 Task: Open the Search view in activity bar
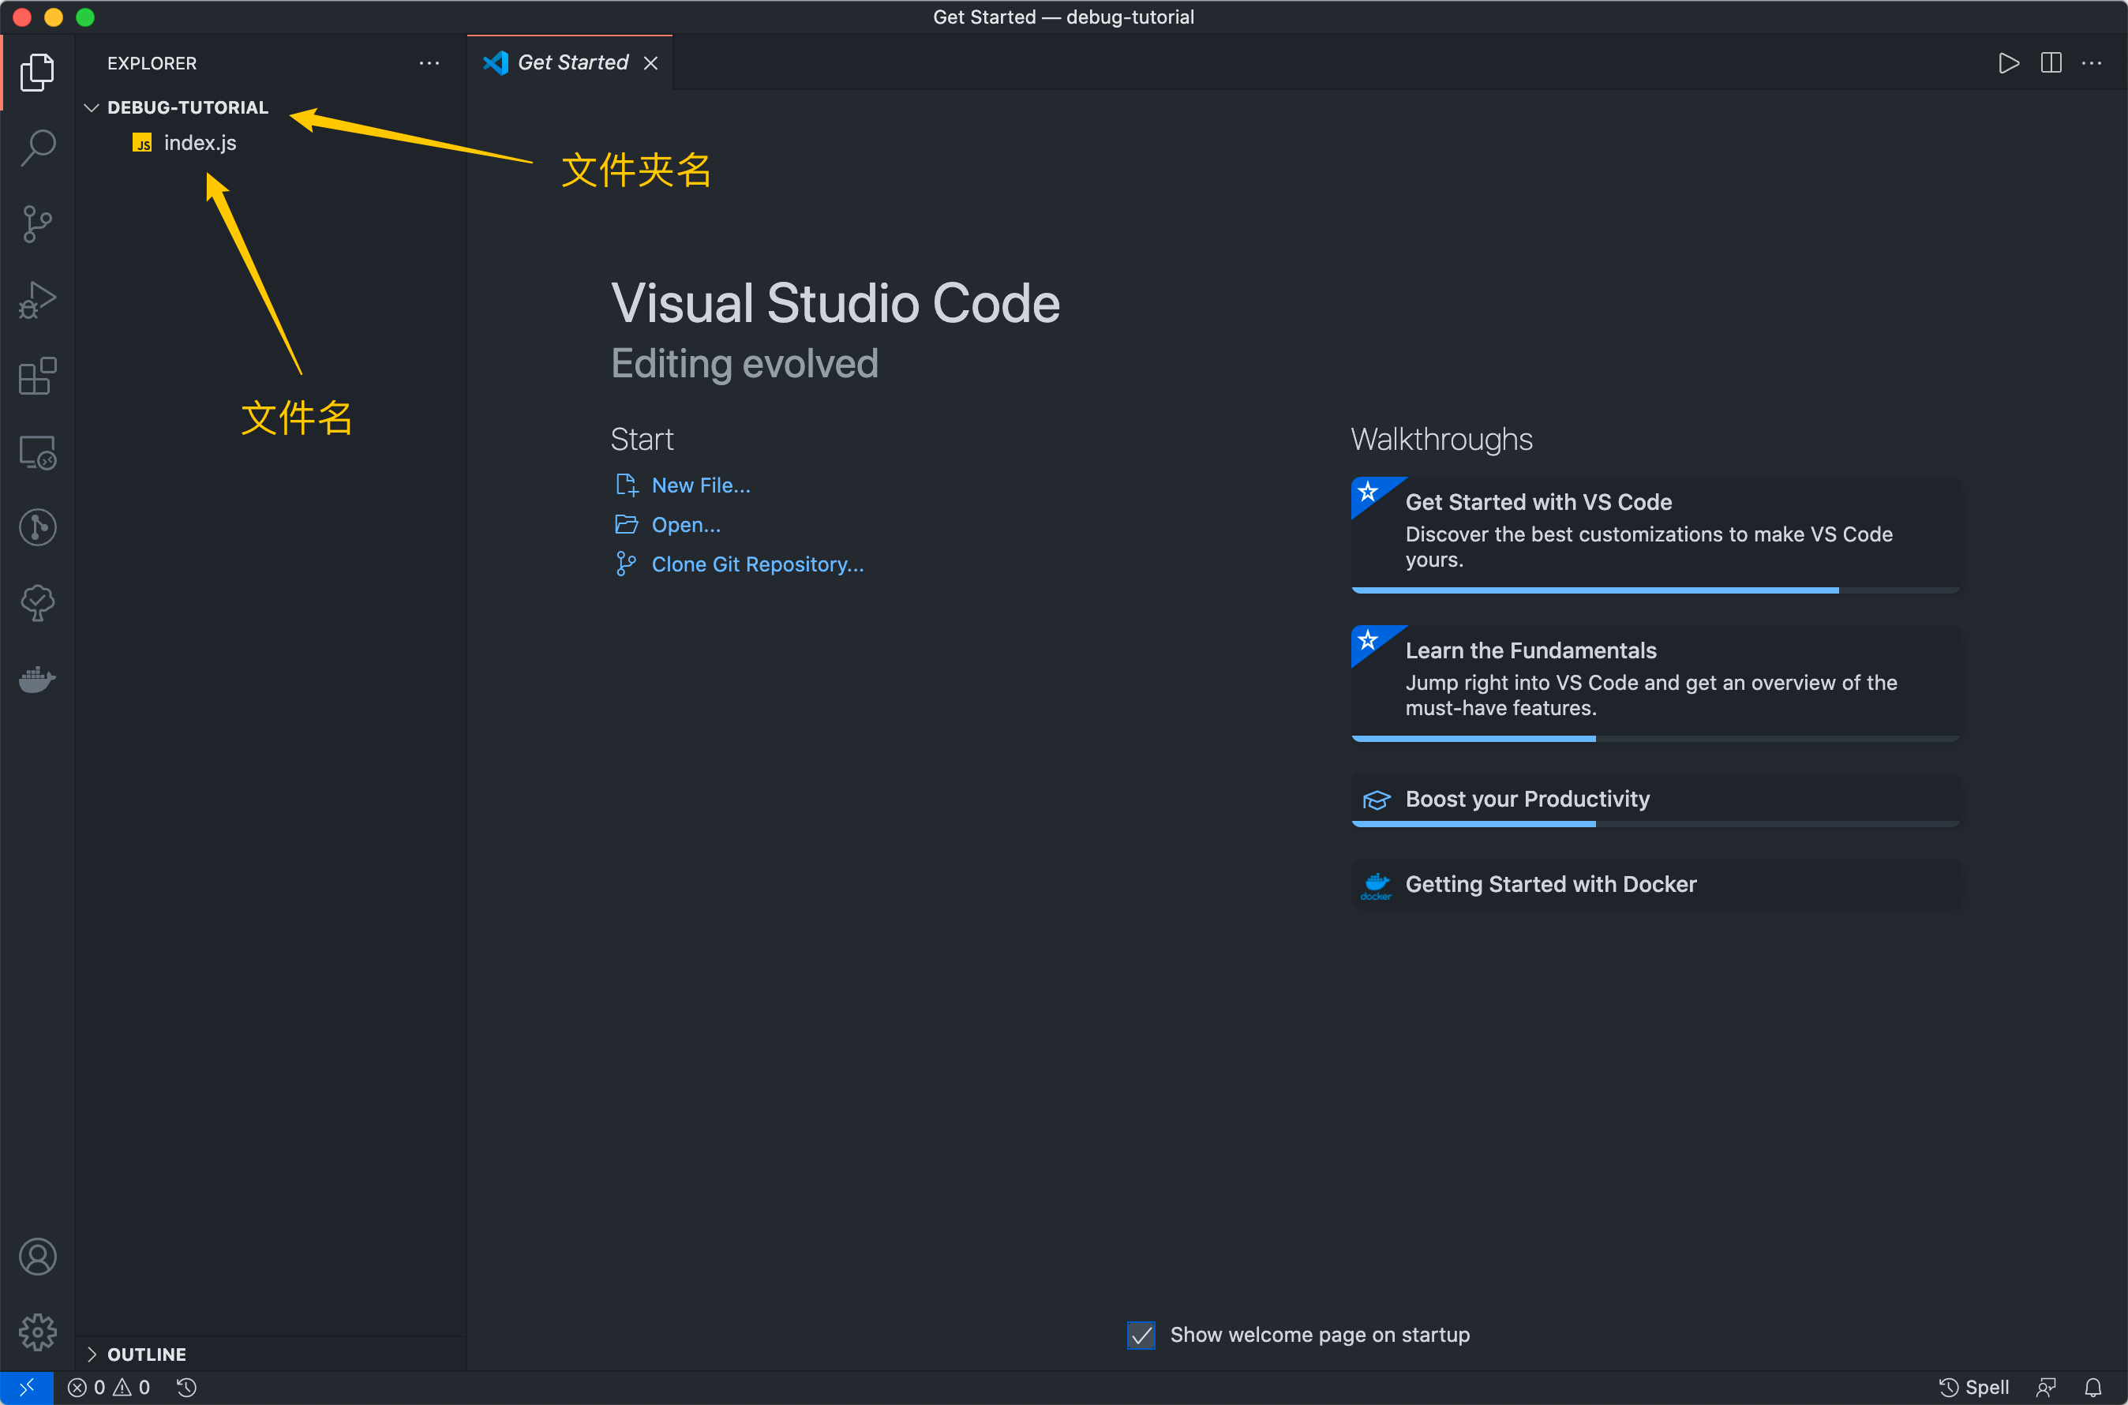[38, 147]
